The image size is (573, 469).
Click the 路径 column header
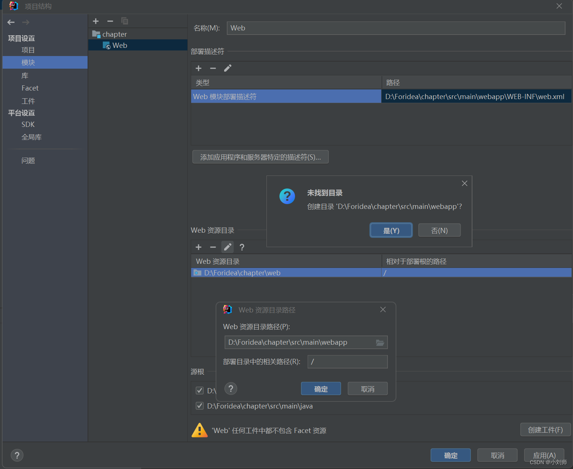click(x=477, y=82)
